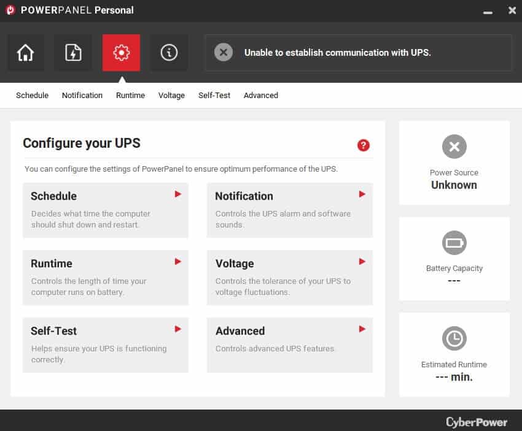
Task: Click the red arrow on Notification card
Action: pos(362,194)
